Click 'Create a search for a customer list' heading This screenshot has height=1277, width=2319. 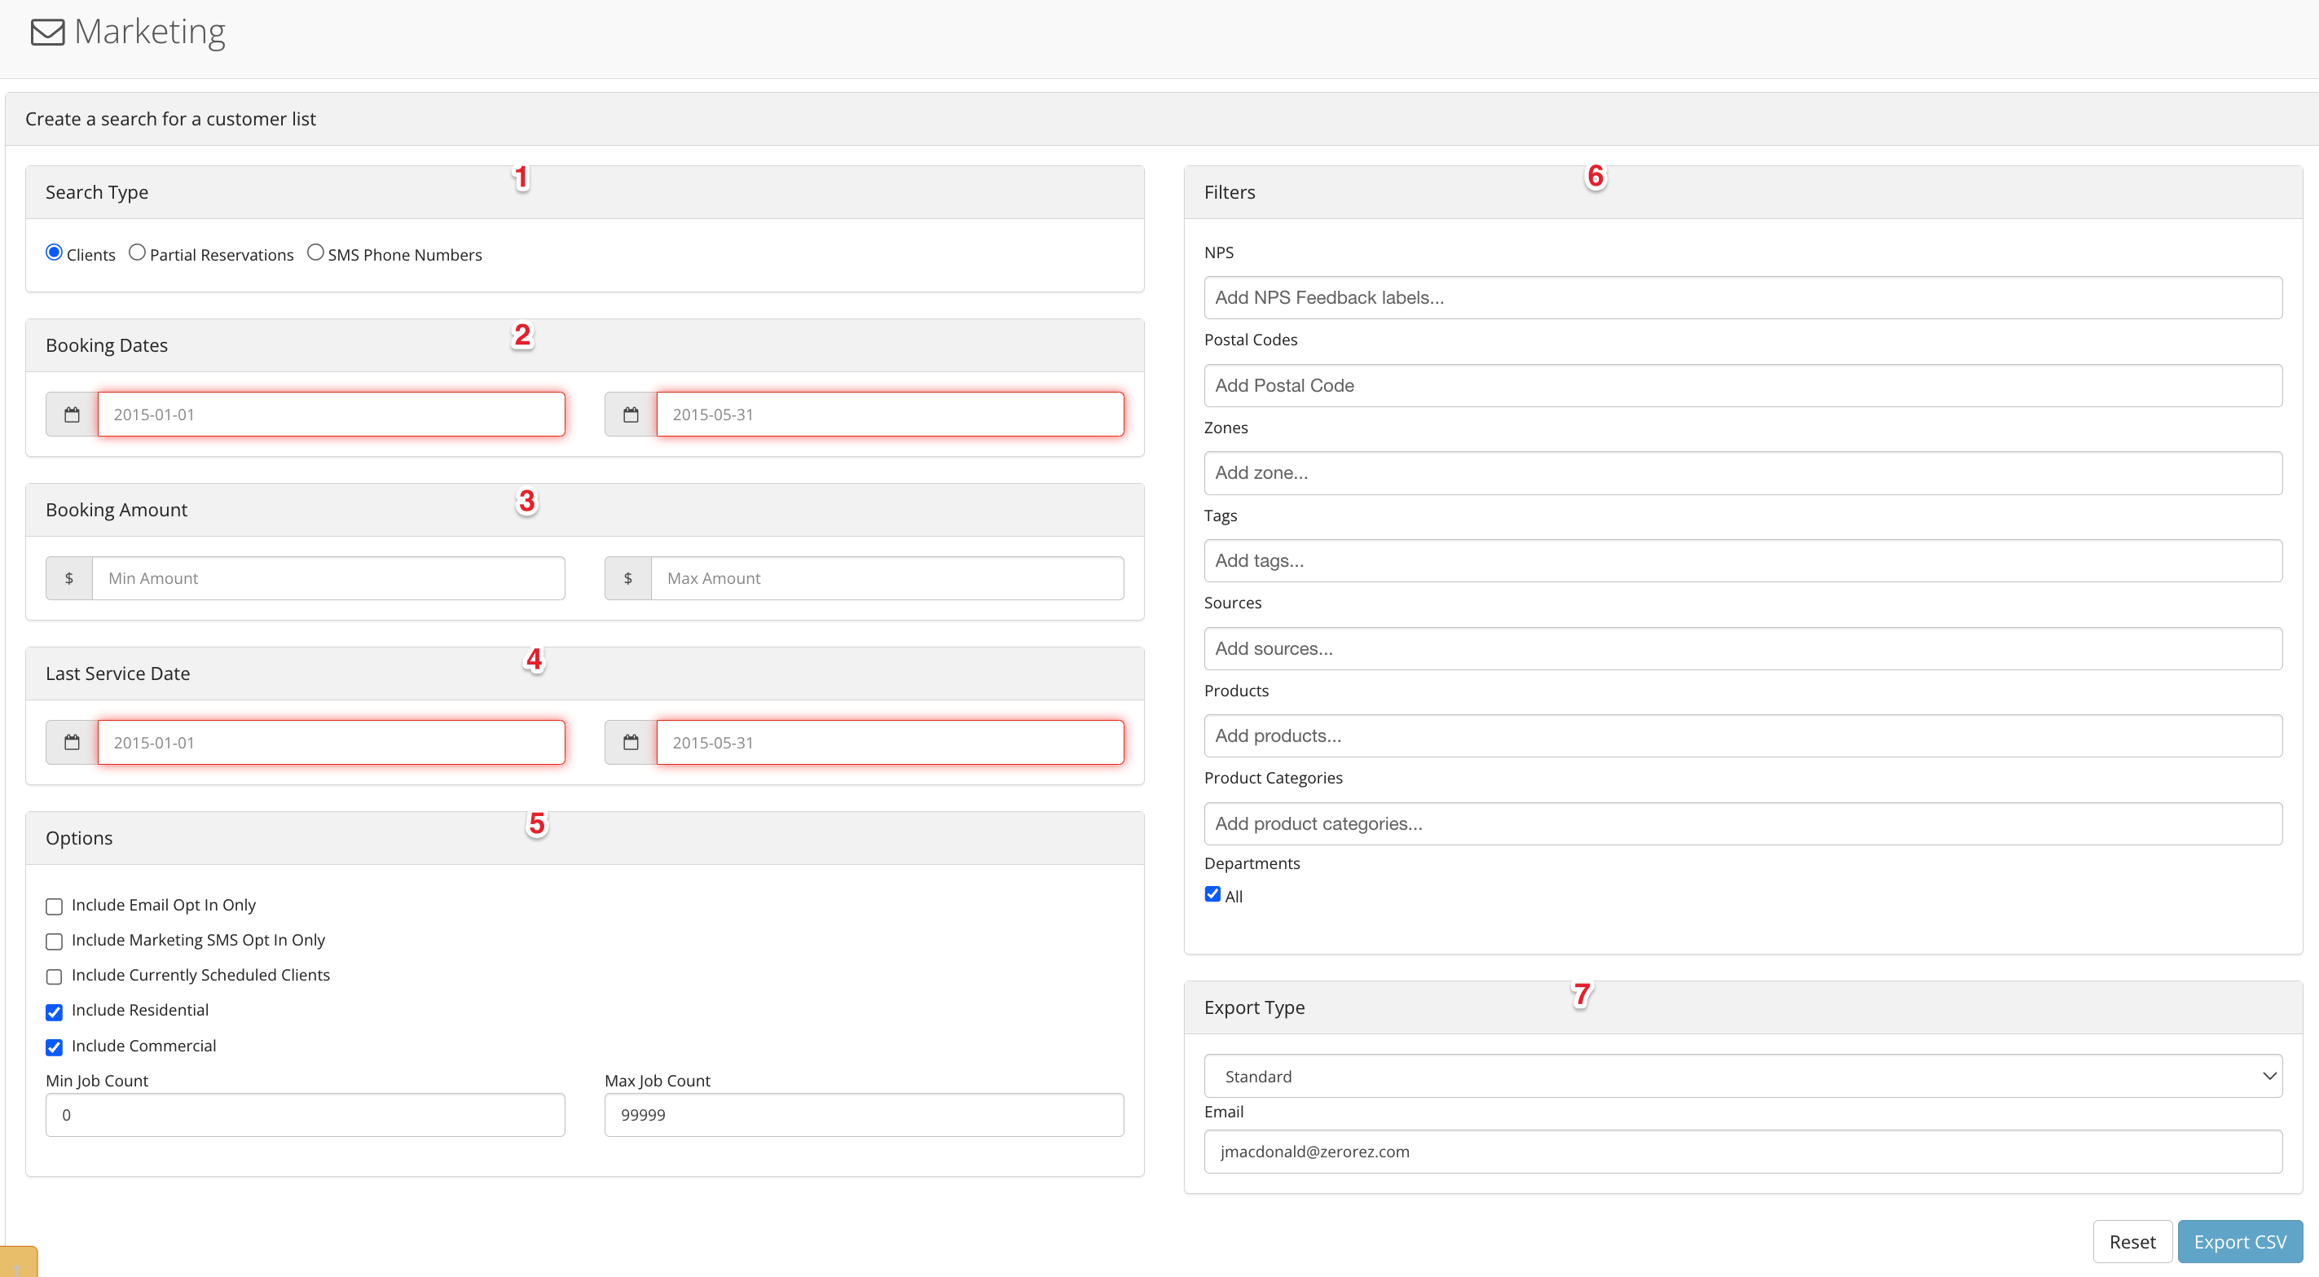pos(170,119)
